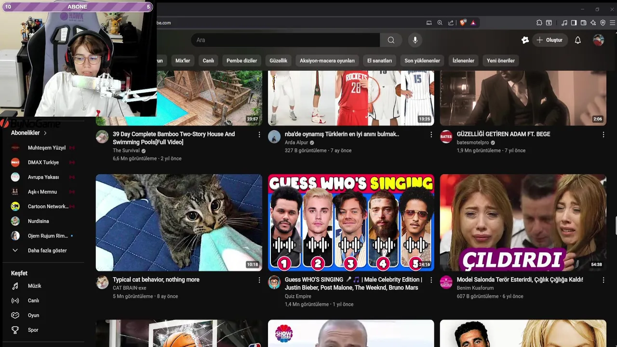This screenshot has height=347, width=617.
Task: Click the Oyun gaming icon in sidebar
Action: 15,315
